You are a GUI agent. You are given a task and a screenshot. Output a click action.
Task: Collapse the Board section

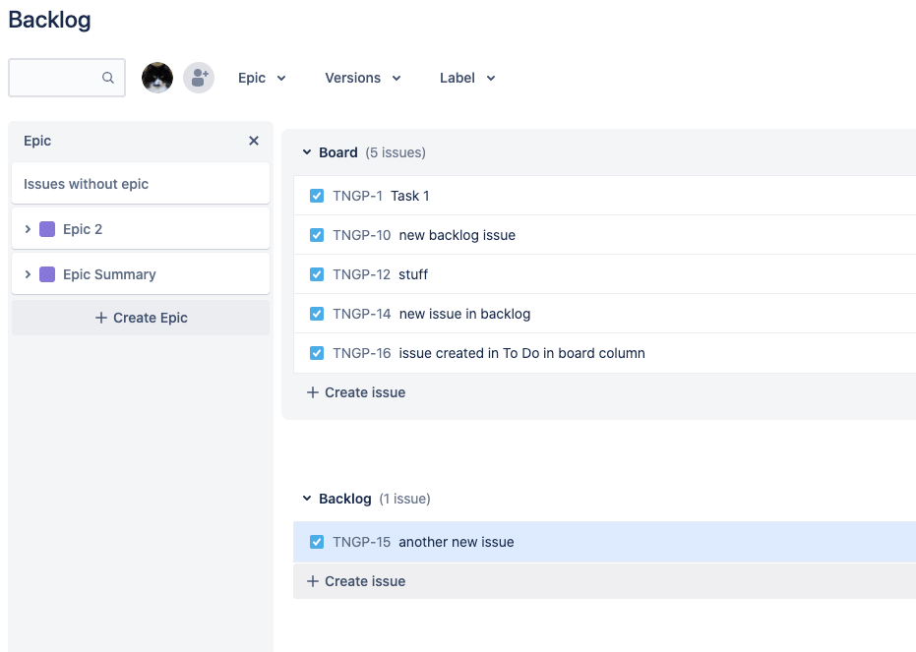pyautogui.click(x=307, y=152)
